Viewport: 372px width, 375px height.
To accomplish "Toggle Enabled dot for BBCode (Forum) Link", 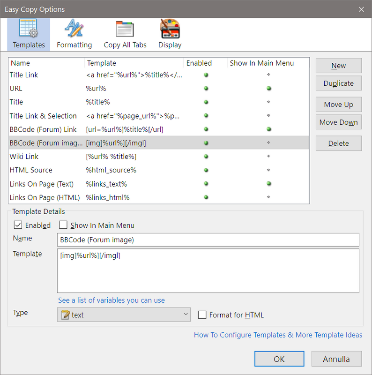I will tap(206, 129).
